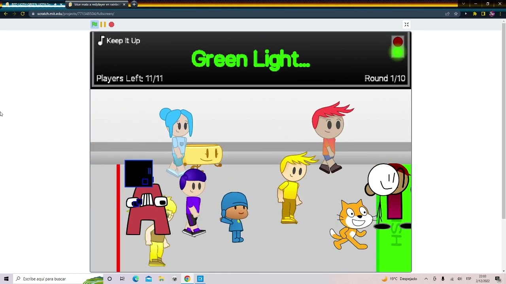Open the weather widget showing 19°C Despejado
Viewport: 506px width, 284px height.
click(x=399, y=279)
